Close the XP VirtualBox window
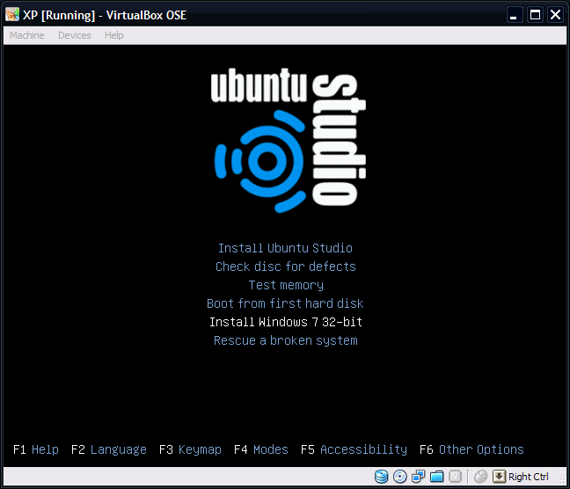This screenshot has width=570, height=489. [555, 15]
